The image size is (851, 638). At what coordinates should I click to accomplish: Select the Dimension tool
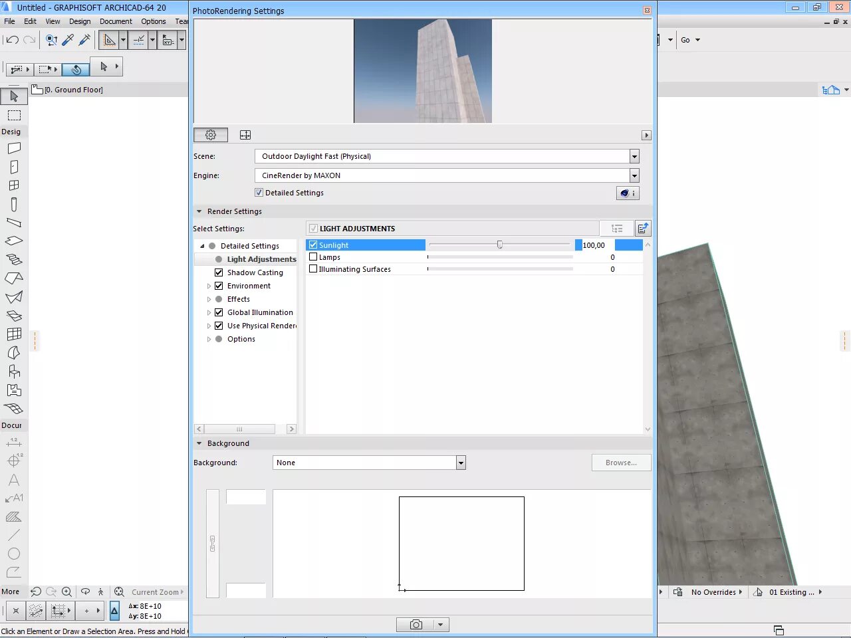[x=14, y=442]
